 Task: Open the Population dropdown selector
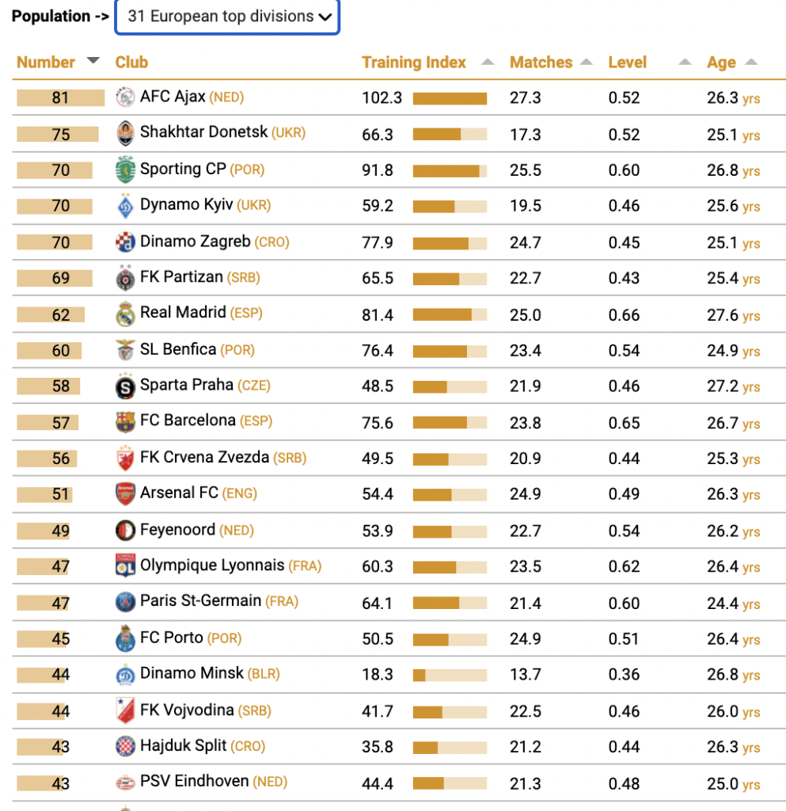coord(227,17)
